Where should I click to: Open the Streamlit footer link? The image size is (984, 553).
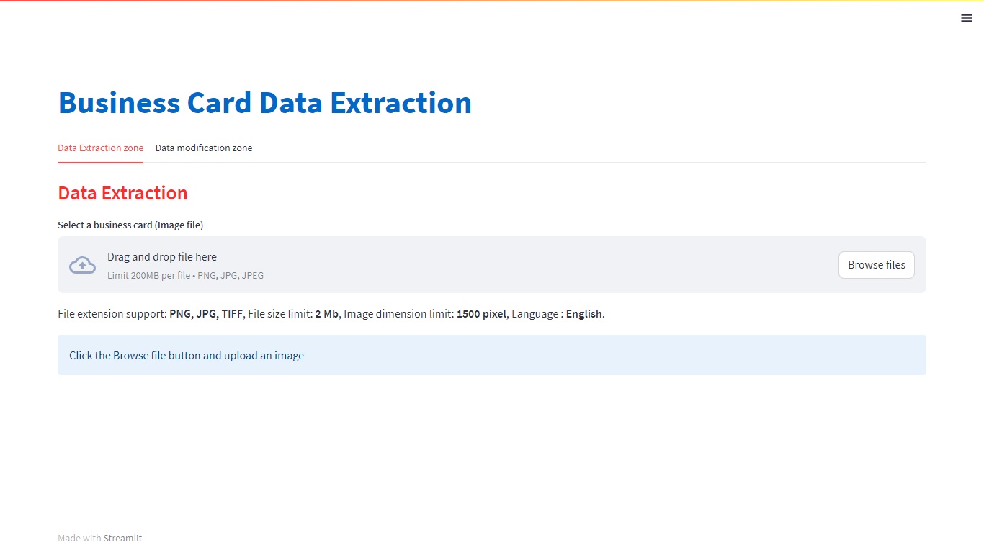(123, 538)
